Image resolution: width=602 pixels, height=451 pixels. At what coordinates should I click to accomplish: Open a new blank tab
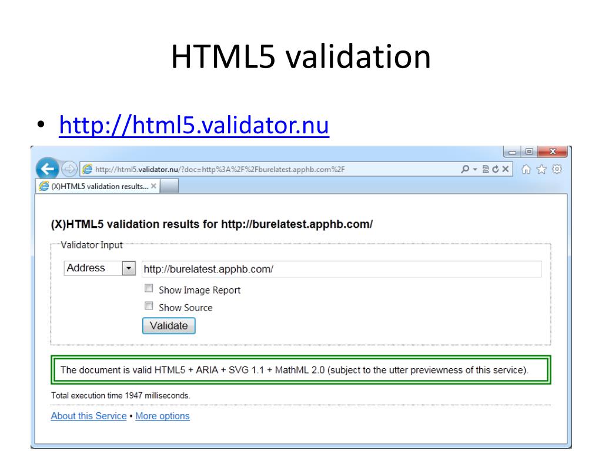click(x=169, y=186)
